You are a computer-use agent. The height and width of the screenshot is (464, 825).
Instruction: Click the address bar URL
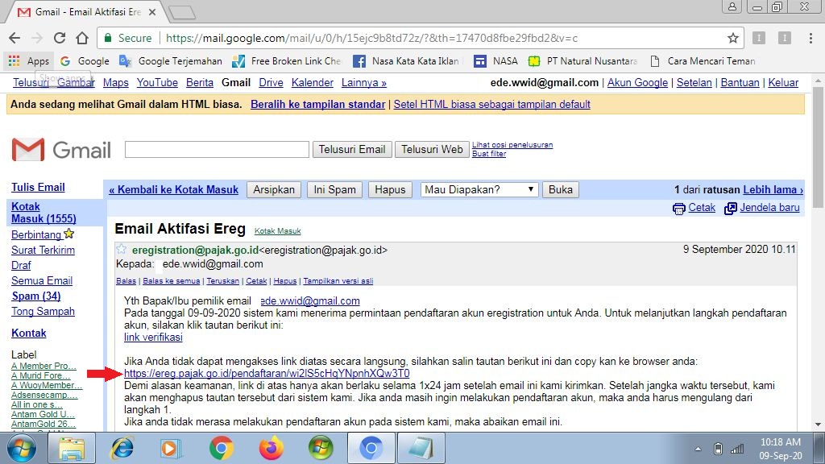pos(371,38)
